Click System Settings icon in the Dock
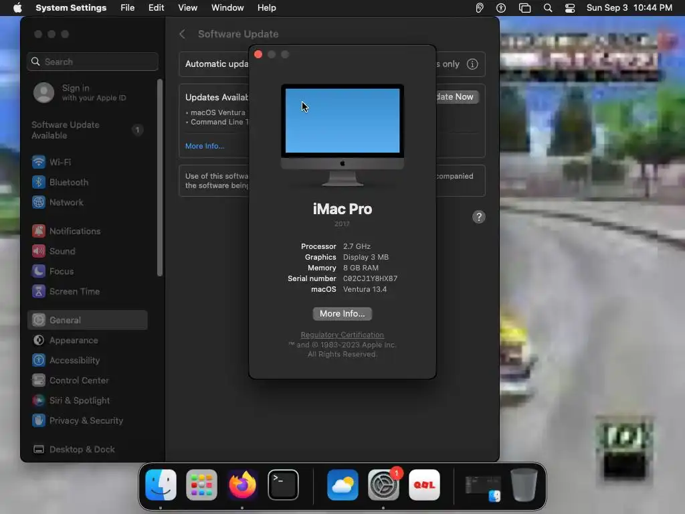Screen dimensions: 685x514 383,485
